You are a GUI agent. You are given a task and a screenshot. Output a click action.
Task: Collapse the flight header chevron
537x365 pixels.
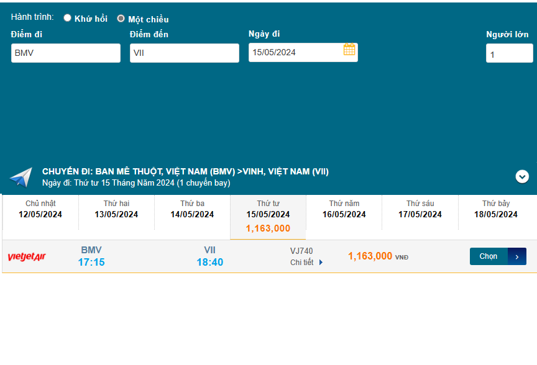pos(522,176)
